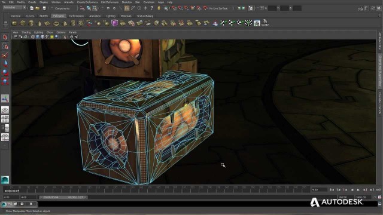Create a polygon torus from shelf

click(x=56, y=23)
